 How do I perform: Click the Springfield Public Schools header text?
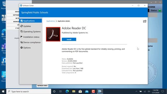[x=35, y=13]
